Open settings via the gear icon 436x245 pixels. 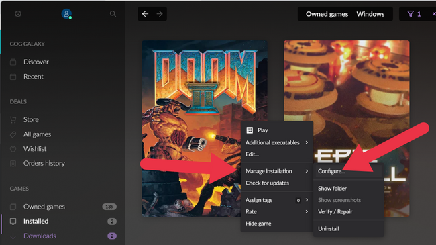point(18,14)
